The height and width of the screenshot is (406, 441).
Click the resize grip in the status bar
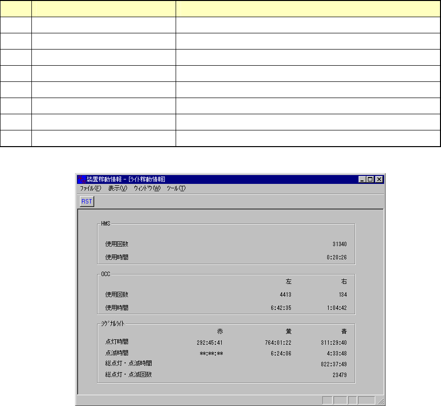[x=381, y=401]
